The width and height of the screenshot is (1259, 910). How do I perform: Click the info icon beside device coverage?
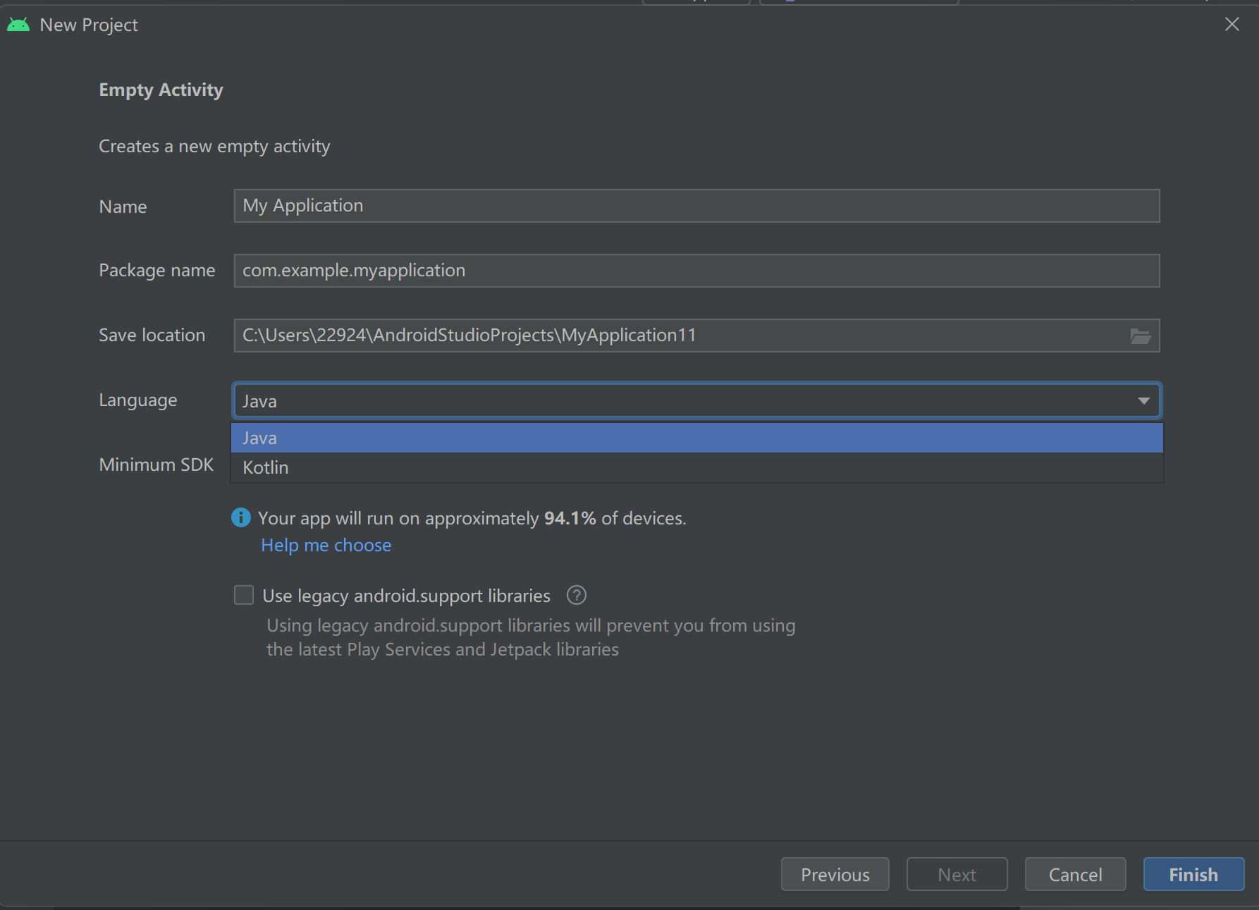tap(241, 518)
